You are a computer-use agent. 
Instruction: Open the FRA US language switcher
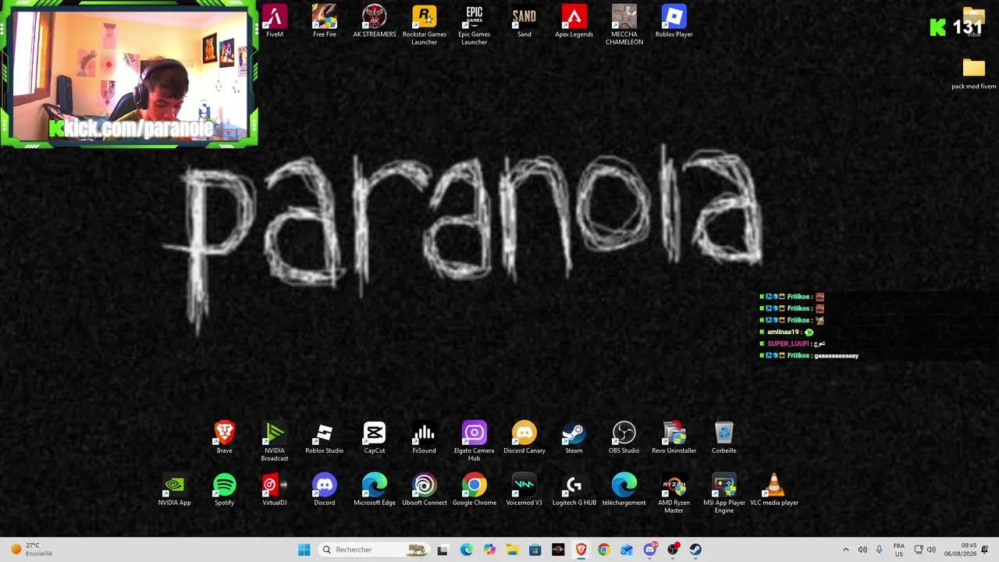point(899,550)
